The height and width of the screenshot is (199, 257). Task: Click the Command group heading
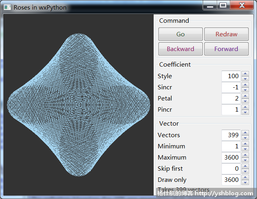click(x=174, y=21)
